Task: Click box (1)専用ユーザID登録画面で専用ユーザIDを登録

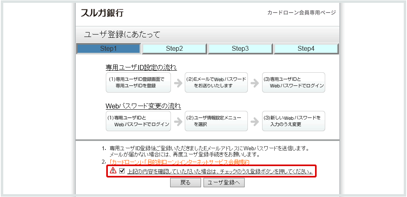Action: pyautogui.click(x=138, y=82)
